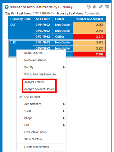Maximize visualization with the expand arrows icon

click(x=101, y=7)
